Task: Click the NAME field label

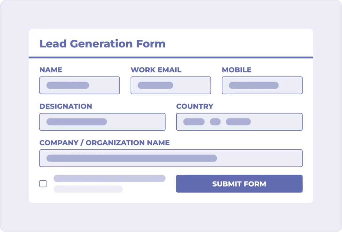Action: tap(51, 70)
